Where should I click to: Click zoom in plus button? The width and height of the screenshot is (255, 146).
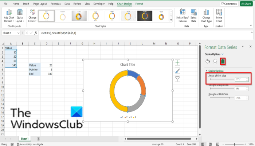click(x=245, y=144)
